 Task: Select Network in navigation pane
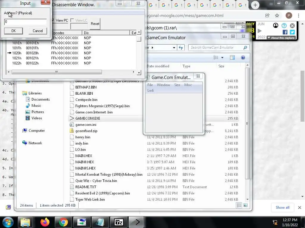35,143
